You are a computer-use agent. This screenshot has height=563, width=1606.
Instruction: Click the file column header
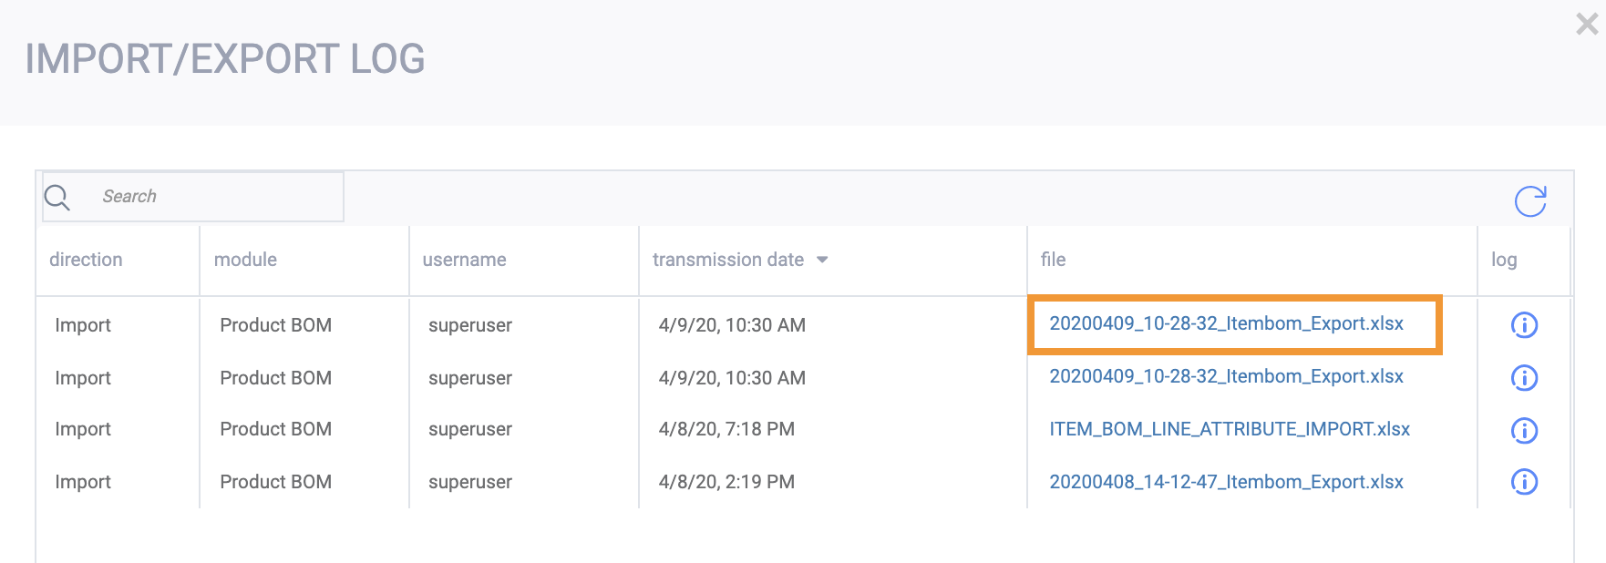click(1053, 260)
